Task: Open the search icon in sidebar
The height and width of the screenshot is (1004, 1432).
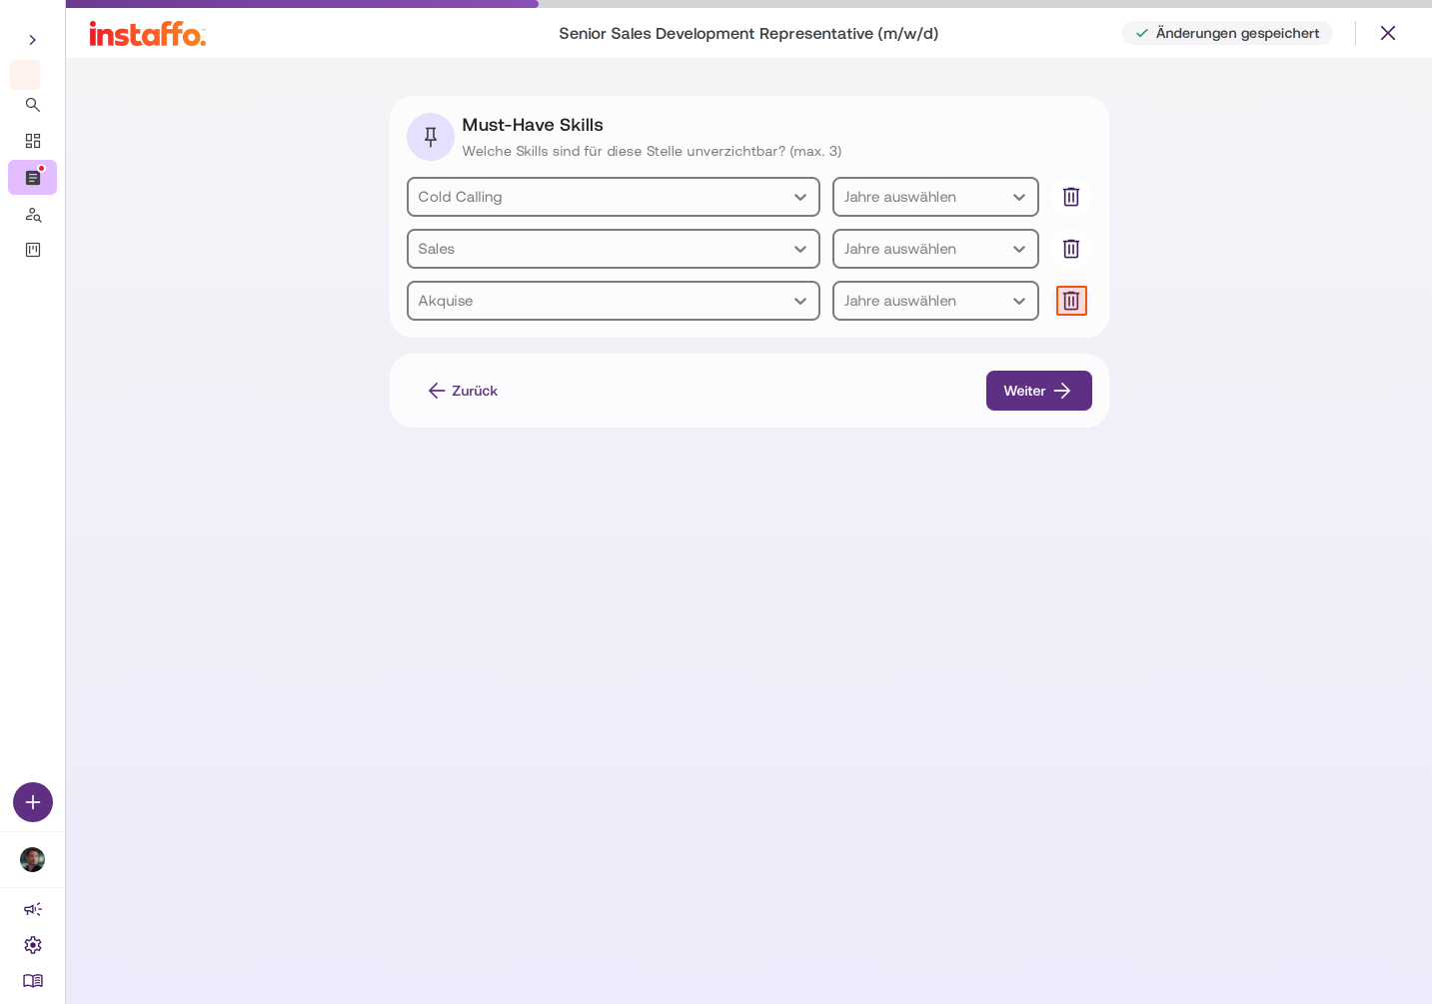Action: click(33, 105)
